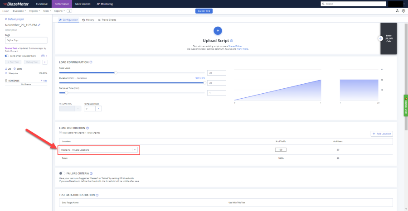
Task: Click the pencil icon to rename the test
Action: pyautogui.click(x=39, y=25)
